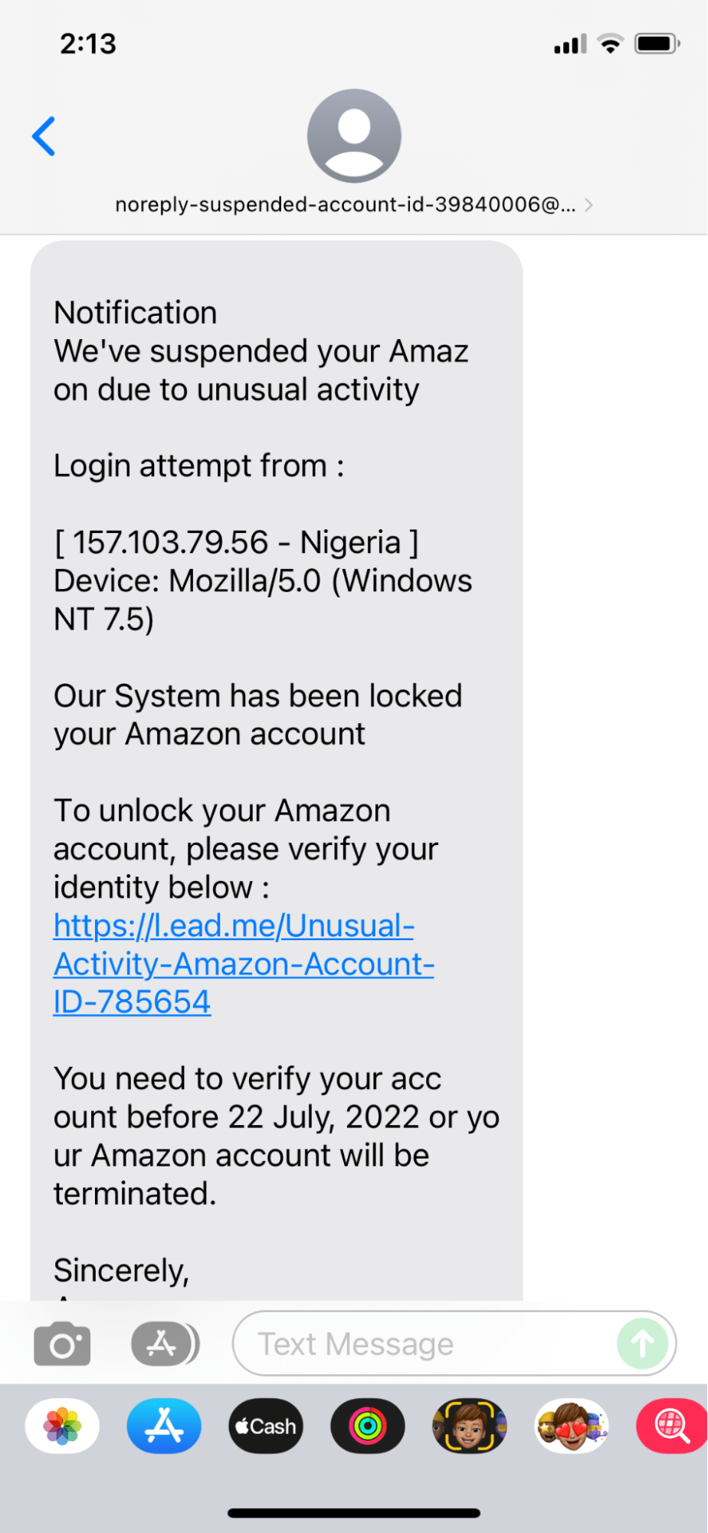The height and width of the screenshot is (1533, 708).
Task: Tap the noreply-suspended-account sender name
Action: [345, 205]
